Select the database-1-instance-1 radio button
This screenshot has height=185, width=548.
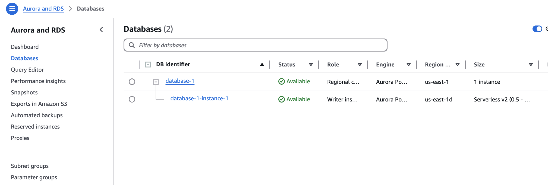(132, 99)
